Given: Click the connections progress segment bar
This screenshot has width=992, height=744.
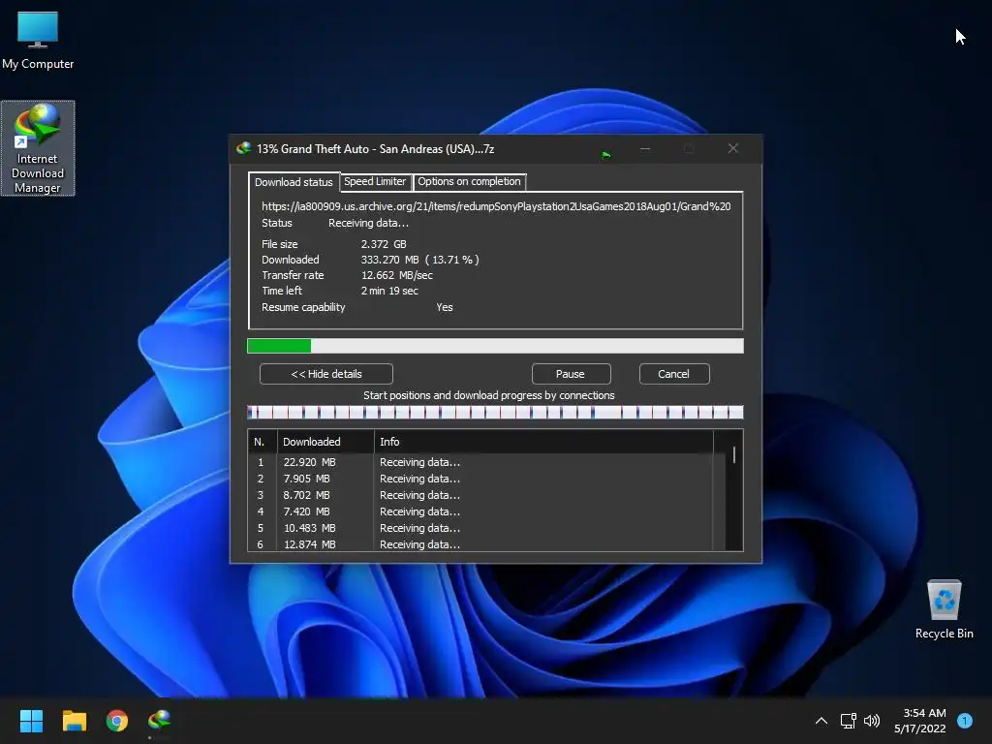Looking at the screenshot, I should (x=495, y=413).
